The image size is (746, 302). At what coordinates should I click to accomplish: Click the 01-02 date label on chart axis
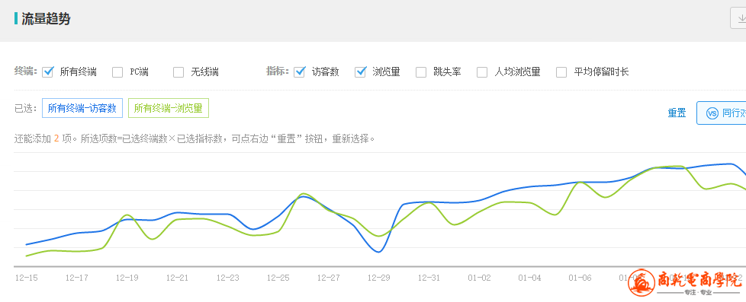pyautogui.click(x=480, y=278)
